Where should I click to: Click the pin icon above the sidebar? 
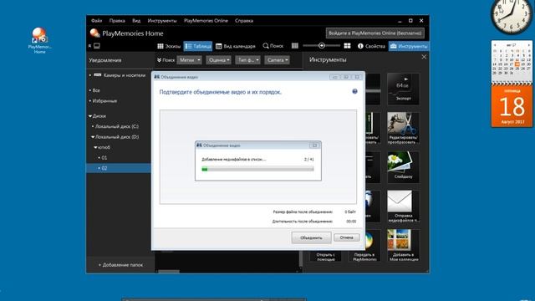[89, 46]
